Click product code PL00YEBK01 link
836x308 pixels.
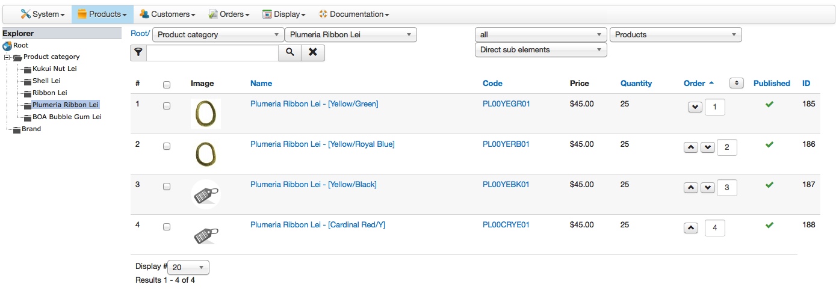[x=506, y=185]
